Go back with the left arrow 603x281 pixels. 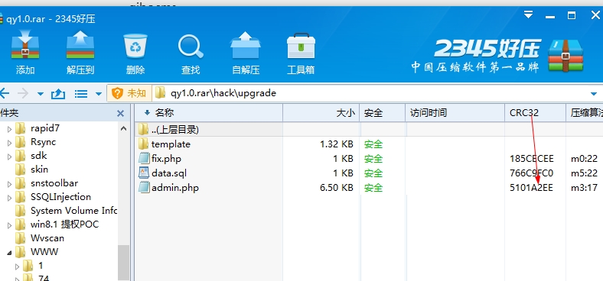(x=4, y=93)
